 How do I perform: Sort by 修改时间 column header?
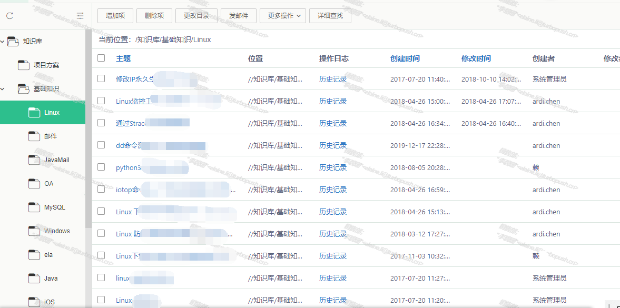click(x=476, y=58)
